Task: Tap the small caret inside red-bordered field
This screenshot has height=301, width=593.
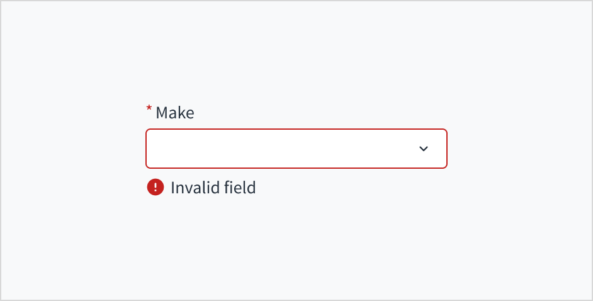Action: tap(424, 149)
